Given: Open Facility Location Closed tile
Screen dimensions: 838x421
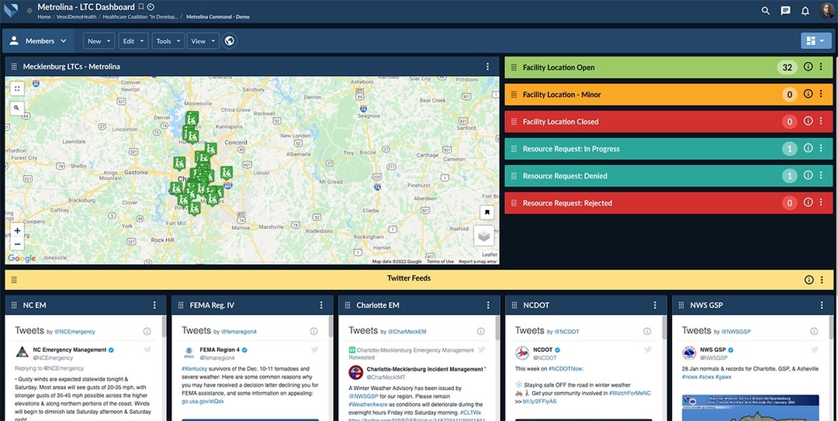Looking at the screenshot, I should click(x=669, y=121).
